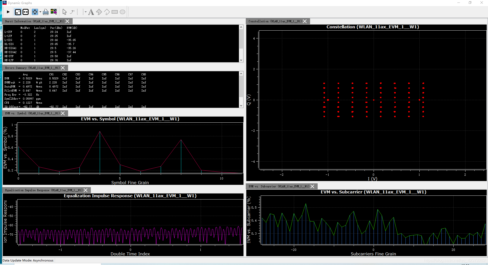Image resolution: width=488 pixels, height=265 pixels.
Task: Close the Burst Information tab
Action: [x=67, y=21]
